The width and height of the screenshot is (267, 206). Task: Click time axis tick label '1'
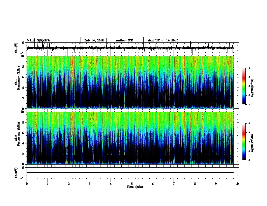click(x=48, y=184)
